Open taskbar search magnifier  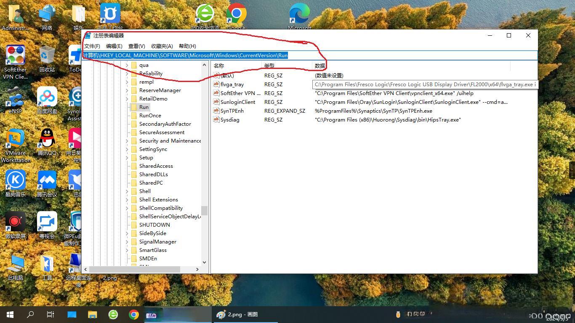tap(30, 315)
